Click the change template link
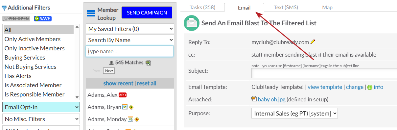 click(355, 87)
